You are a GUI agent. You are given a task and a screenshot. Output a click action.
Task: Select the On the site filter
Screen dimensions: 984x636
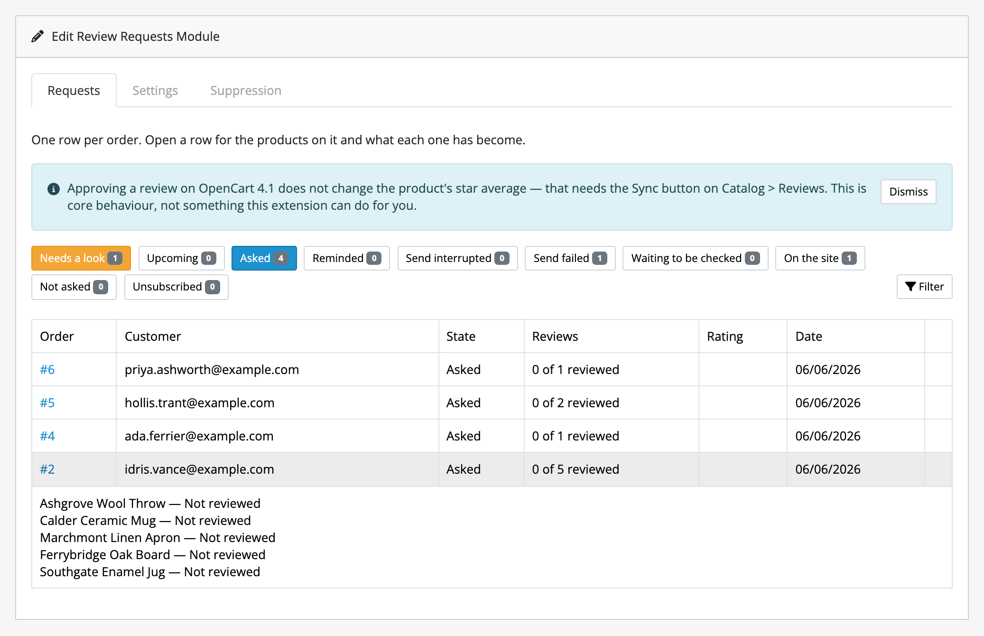coord(820,258)
